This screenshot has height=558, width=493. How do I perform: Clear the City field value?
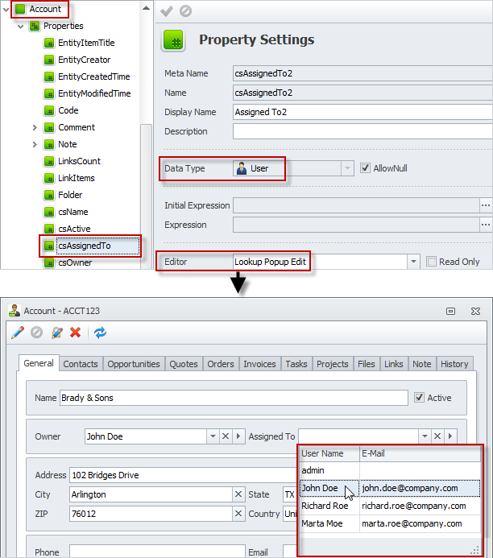click(x=238, y=494)
